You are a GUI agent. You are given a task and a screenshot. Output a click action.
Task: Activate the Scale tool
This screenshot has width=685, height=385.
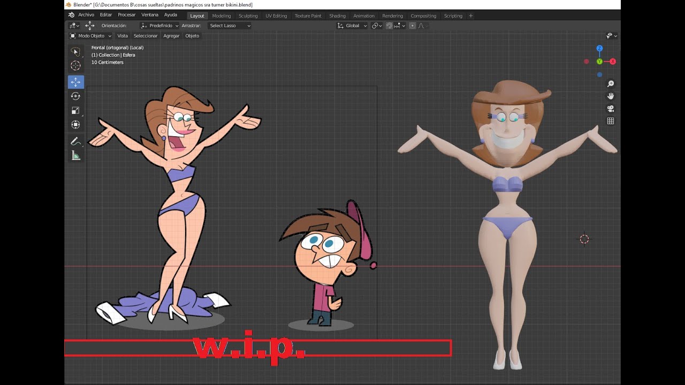tap(75, 111)
